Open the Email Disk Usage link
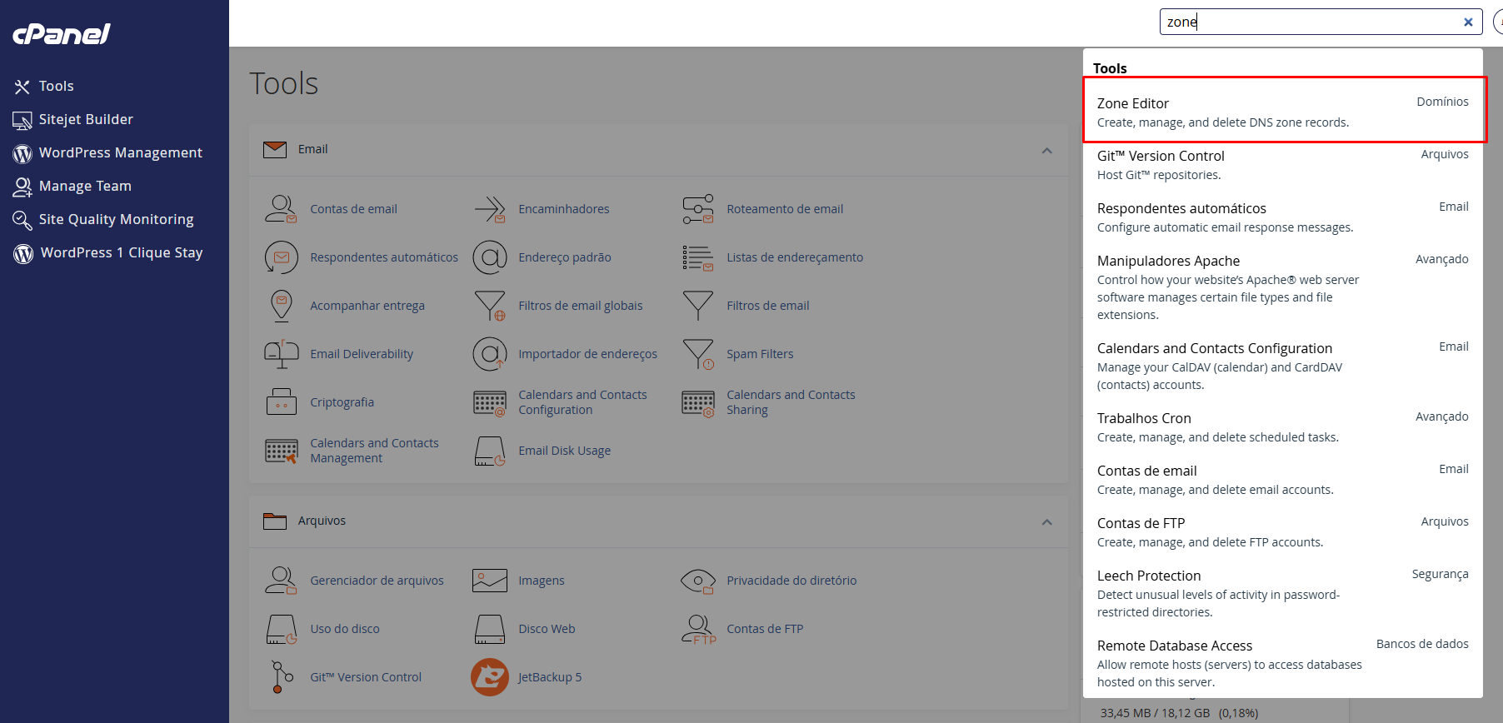 coord(564,451)
